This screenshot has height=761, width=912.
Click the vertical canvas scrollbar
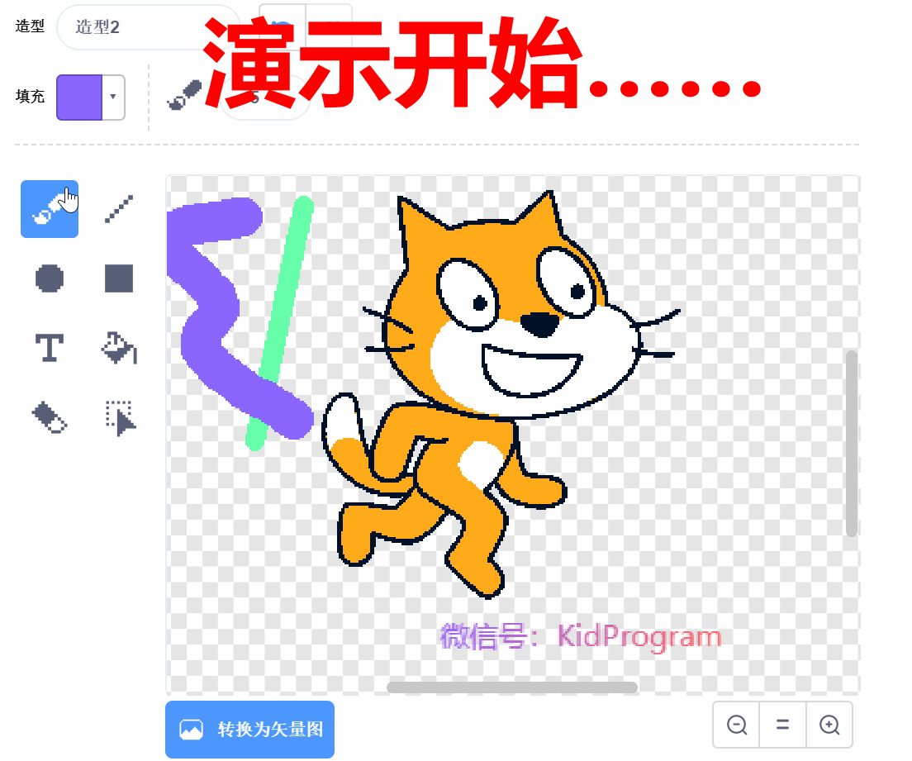pos(852,444)
